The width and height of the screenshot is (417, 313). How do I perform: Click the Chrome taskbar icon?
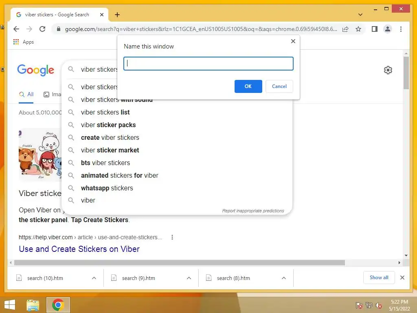pyautogui.click(x=58, y=305)
